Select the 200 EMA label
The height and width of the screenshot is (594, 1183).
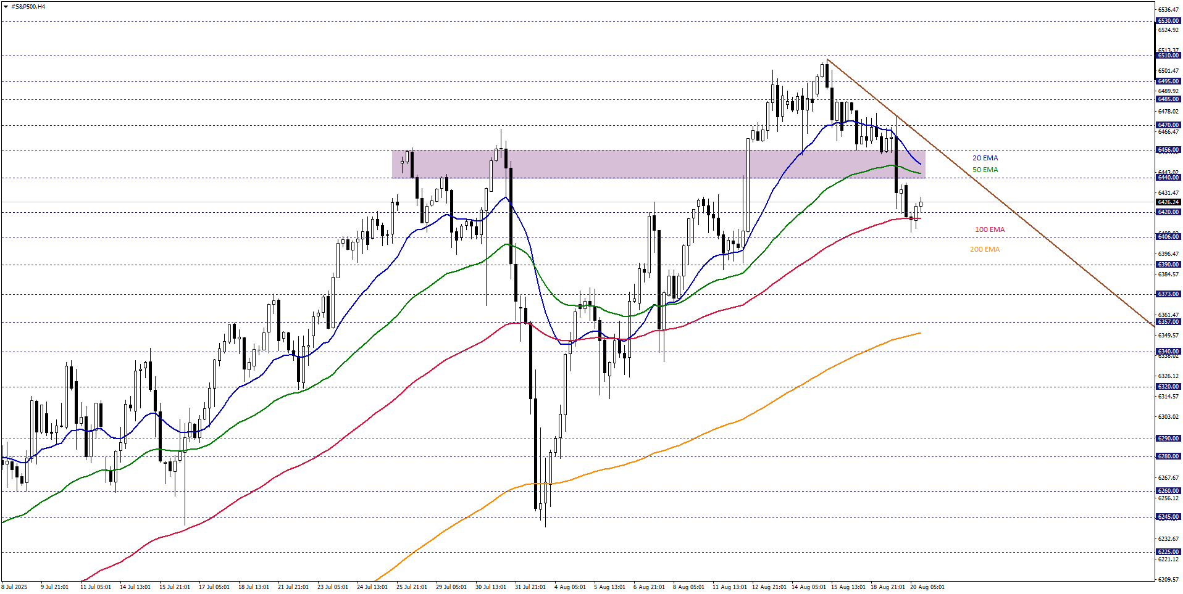click(985, 249)
